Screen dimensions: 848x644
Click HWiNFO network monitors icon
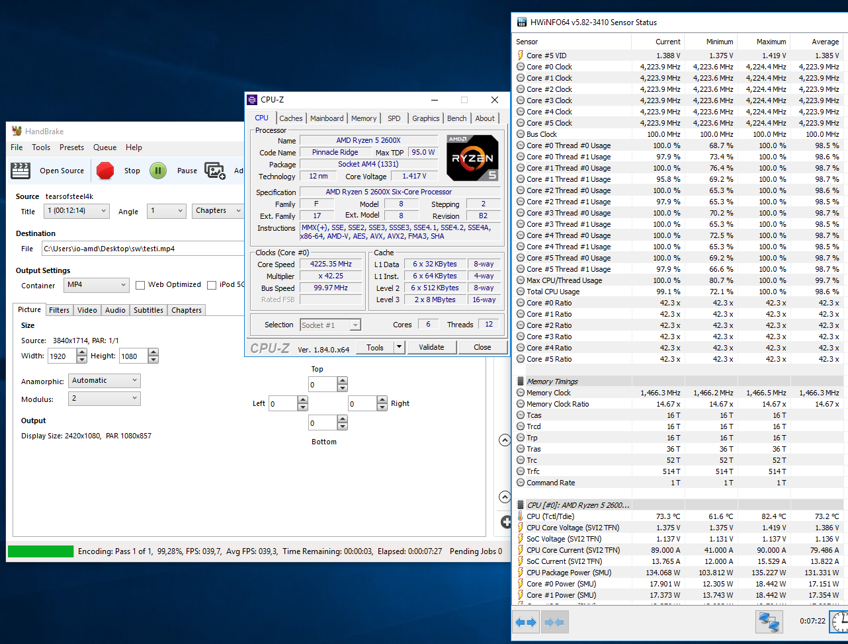[768, 622]
